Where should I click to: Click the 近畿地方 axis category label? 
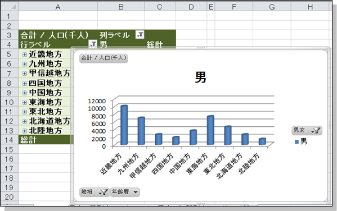point(111,164)
